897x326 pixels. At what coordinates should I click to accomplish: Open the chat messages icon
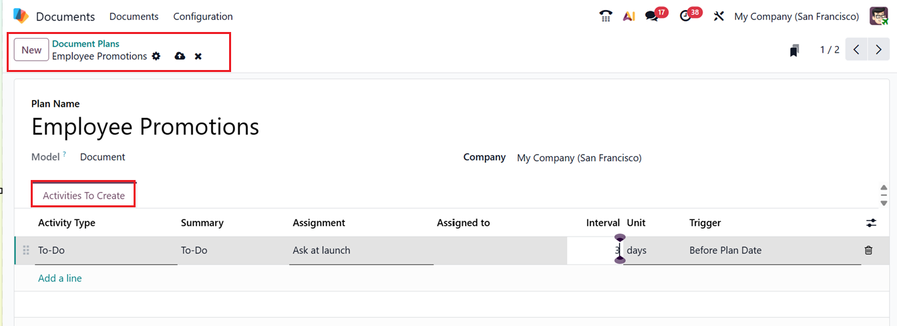[x=652, y=16]
